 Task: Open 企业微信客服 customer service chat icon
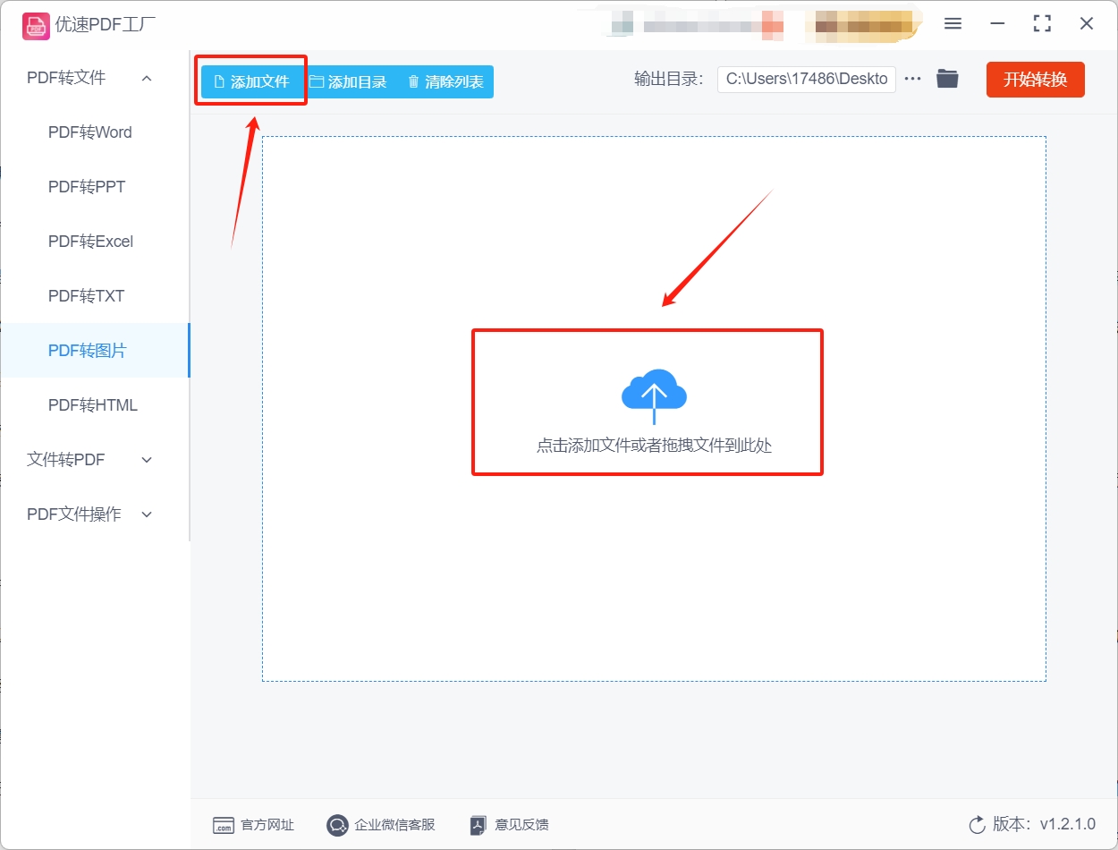point(337,825)
